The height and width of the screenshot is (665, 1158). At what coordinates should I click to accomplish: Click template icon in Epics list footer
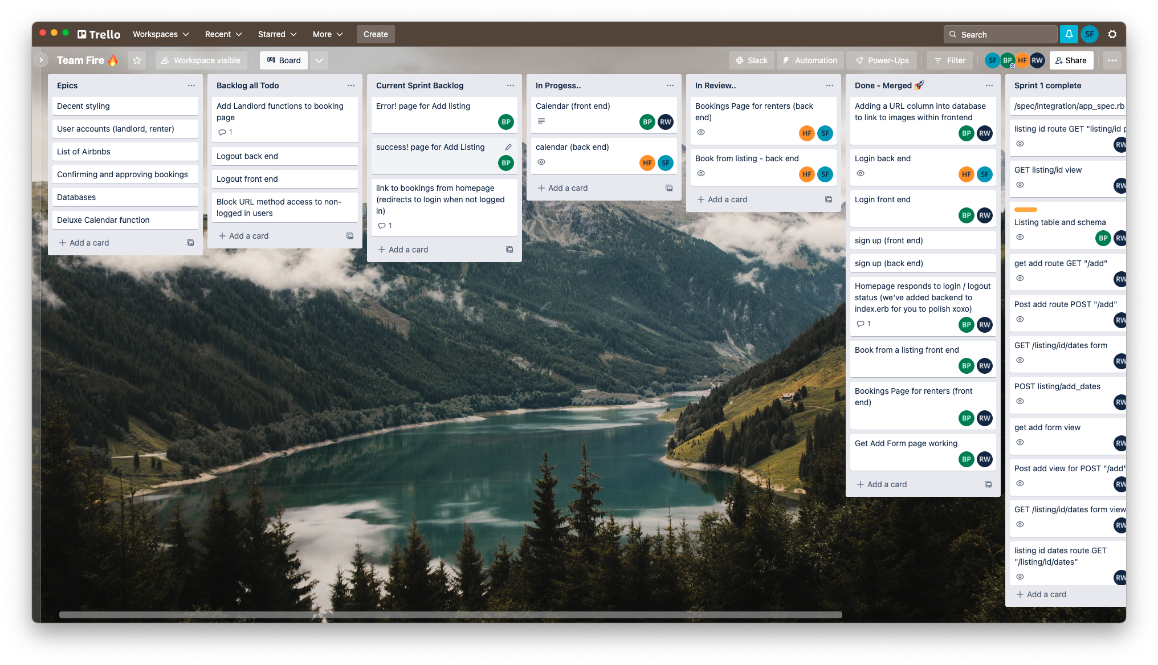click(x=190, y=243)
